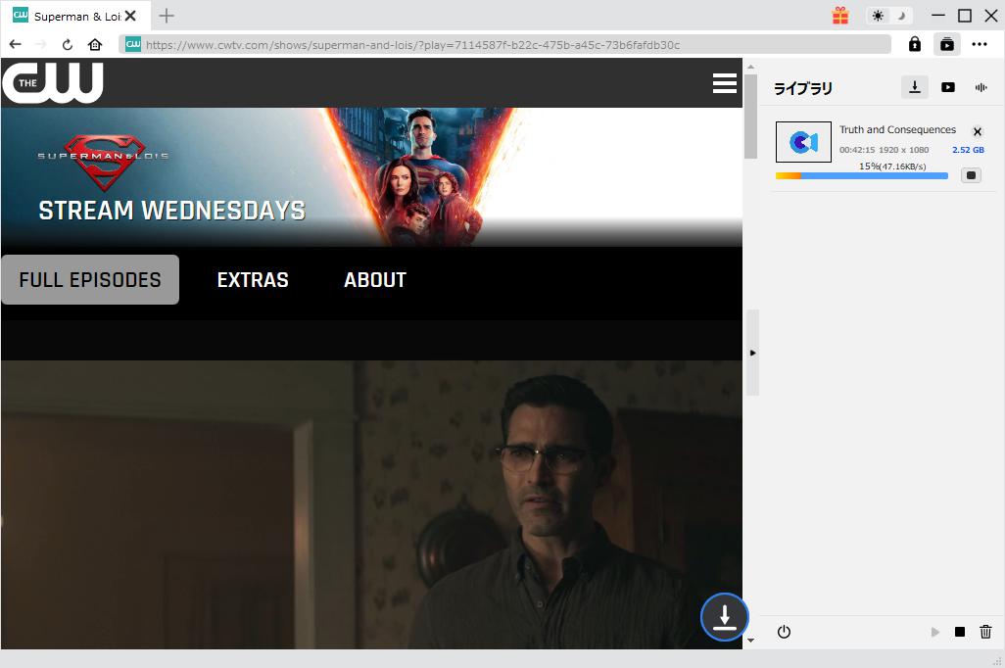Click the floating blue download button
The height and width of the screenshot is (668, 1005).
click(724, 617)
